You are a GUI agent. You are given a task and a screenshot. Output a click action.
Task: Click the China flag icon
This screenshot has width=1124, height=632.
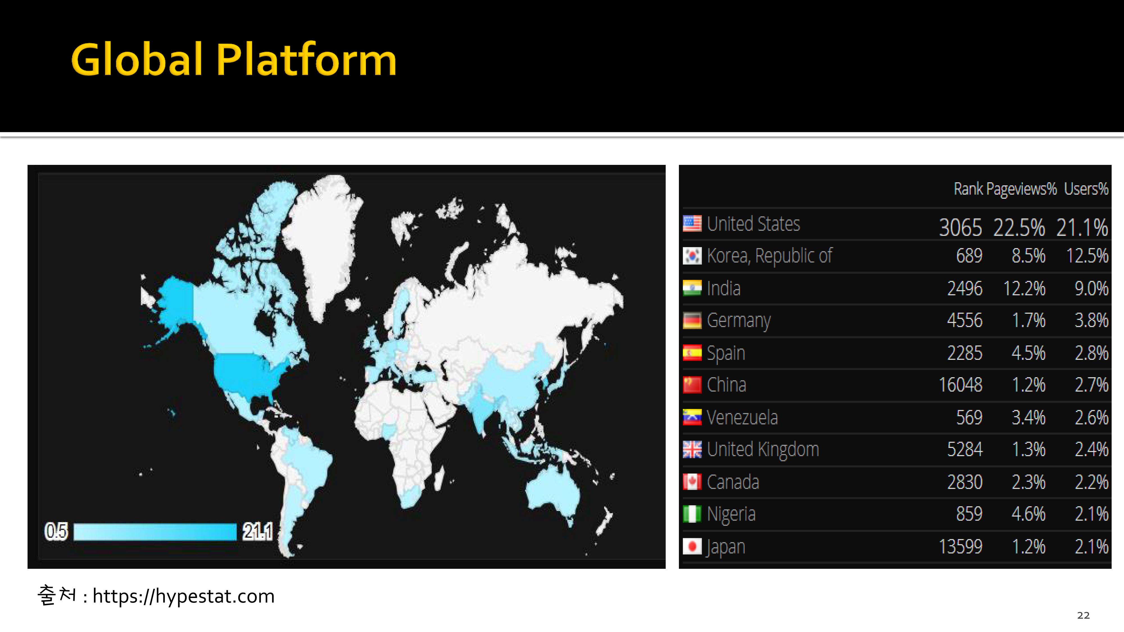tap(692, 385)
